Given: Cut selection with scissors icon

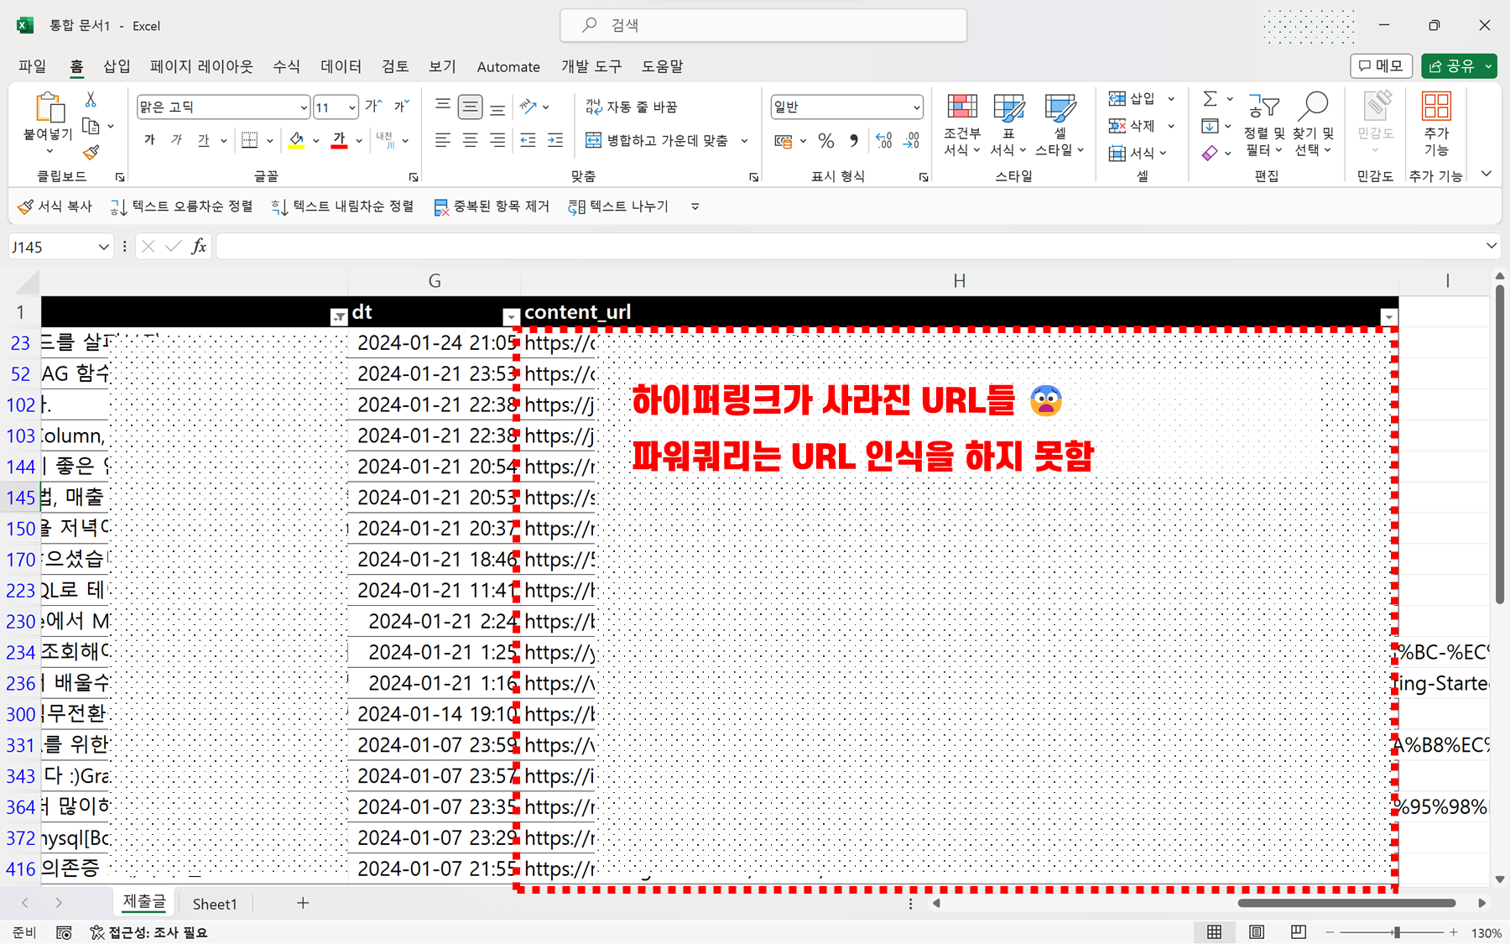Looking at the screenshot, I should pos(91,100).
